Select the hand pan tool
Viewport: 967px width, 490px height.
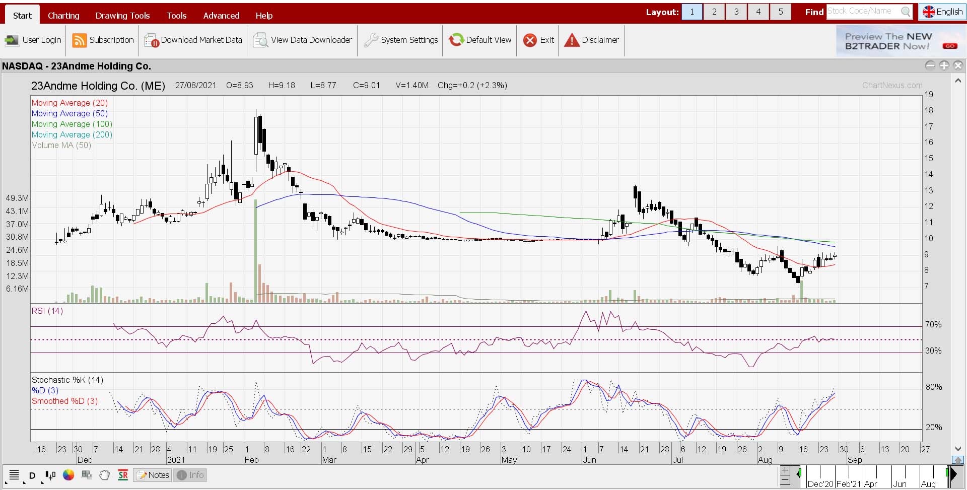pyautogui.click(x=105, y=475)
